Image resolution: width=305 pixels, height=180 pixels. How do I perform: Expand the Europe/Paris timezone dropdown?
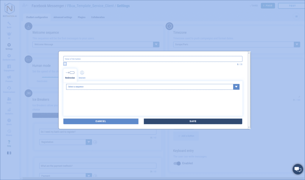tap(297, 44)
